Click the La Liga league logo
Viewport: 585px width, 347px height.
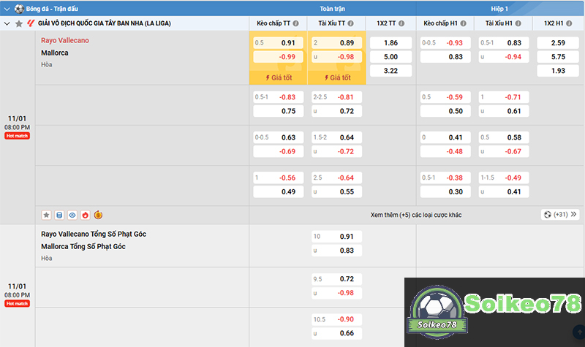tap(31, 23)
